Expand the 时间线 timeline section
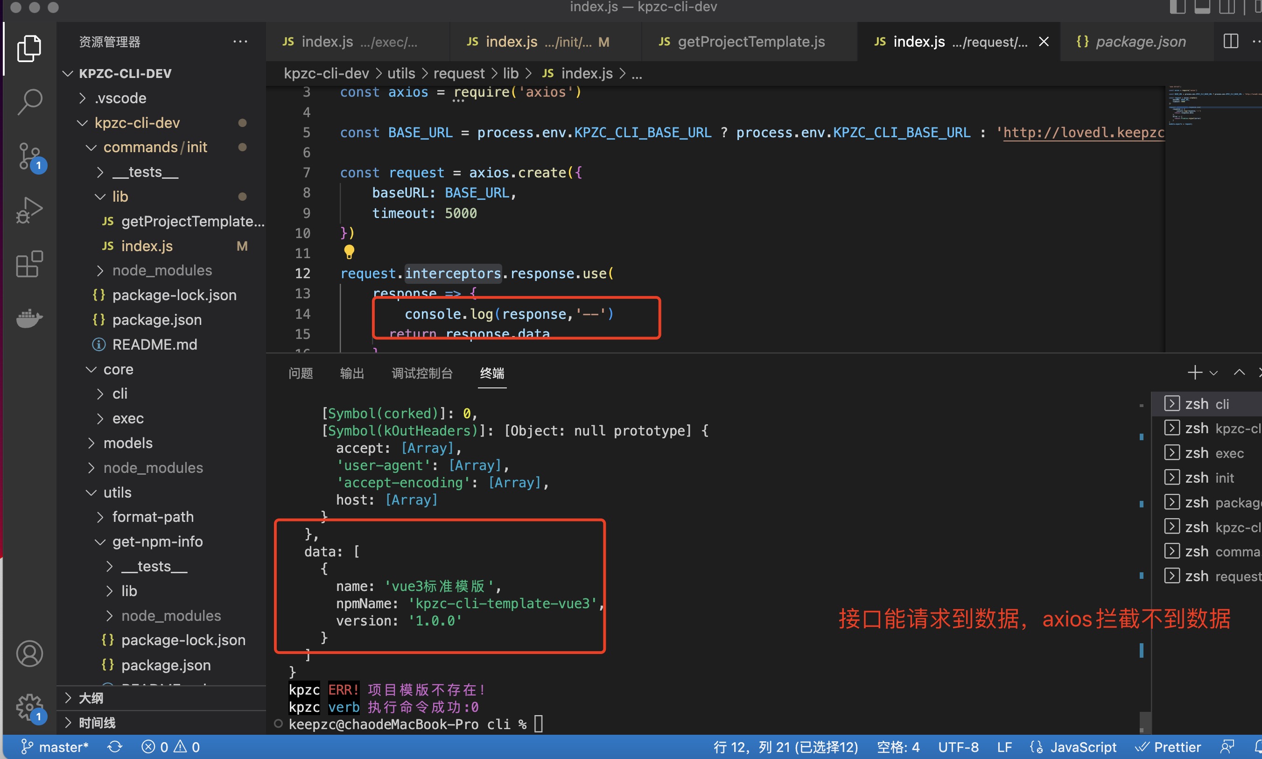 click(161, 723)
